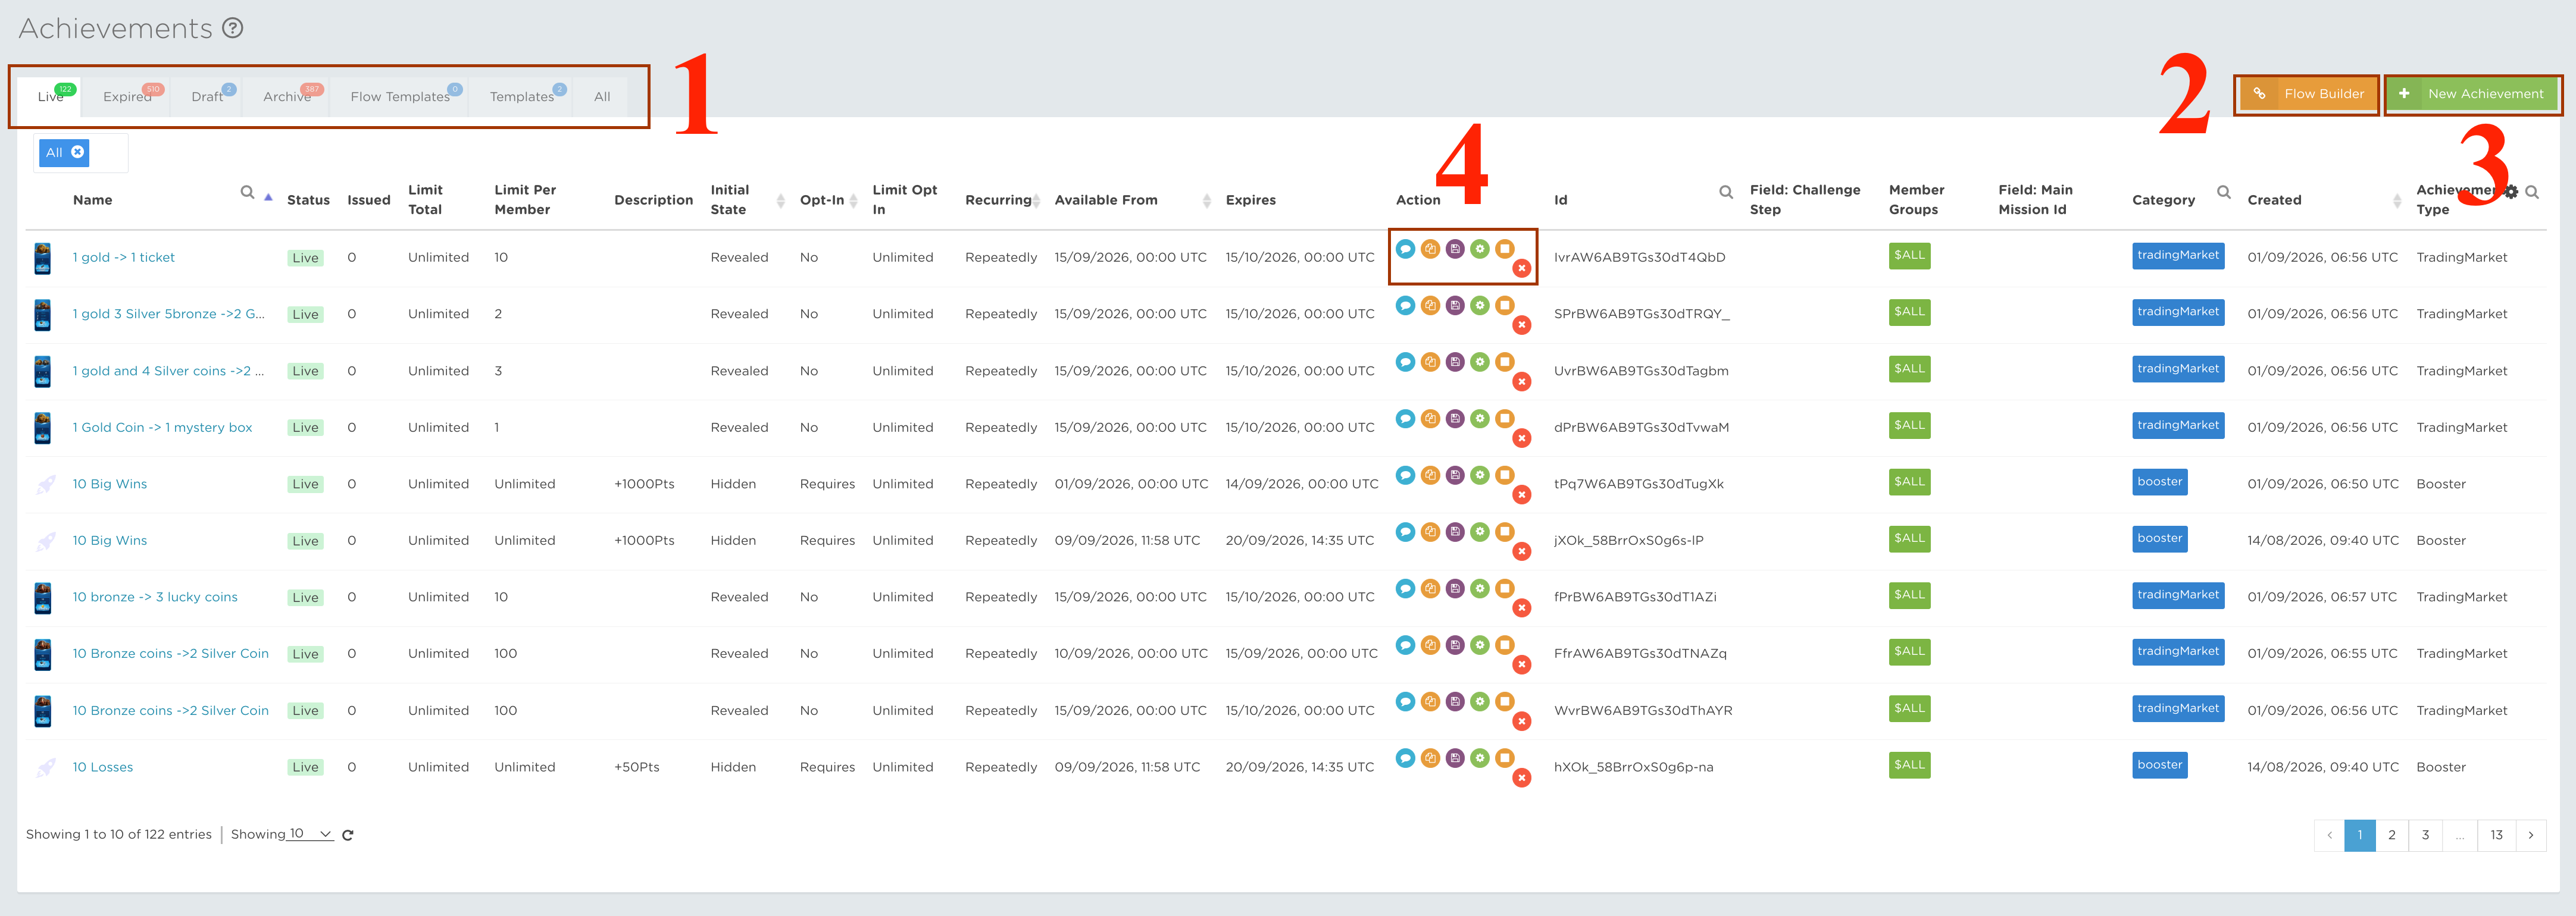Click the blue comment icon for '1 gold -> 1 ticket'
The height and width of the screenshot is (916, 2576).
coord(1405,249)
